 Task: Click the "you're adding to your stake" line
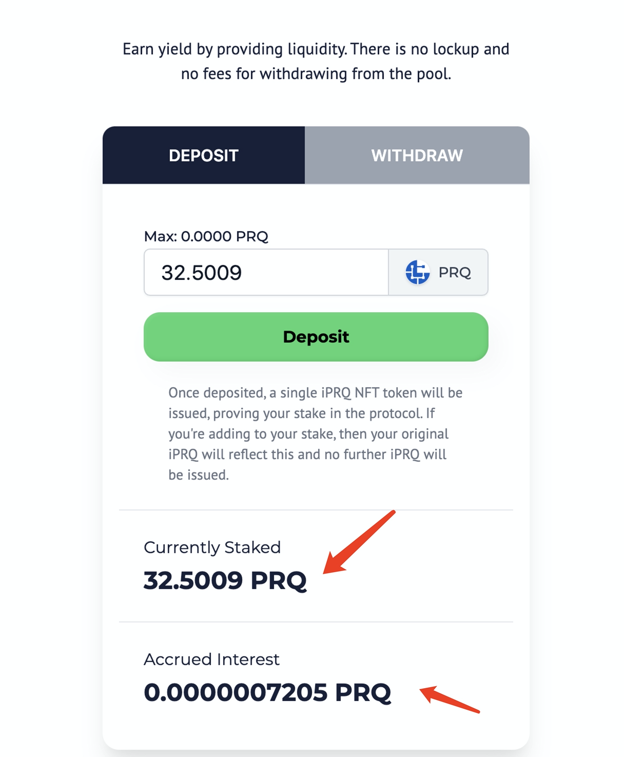(308, 434)
